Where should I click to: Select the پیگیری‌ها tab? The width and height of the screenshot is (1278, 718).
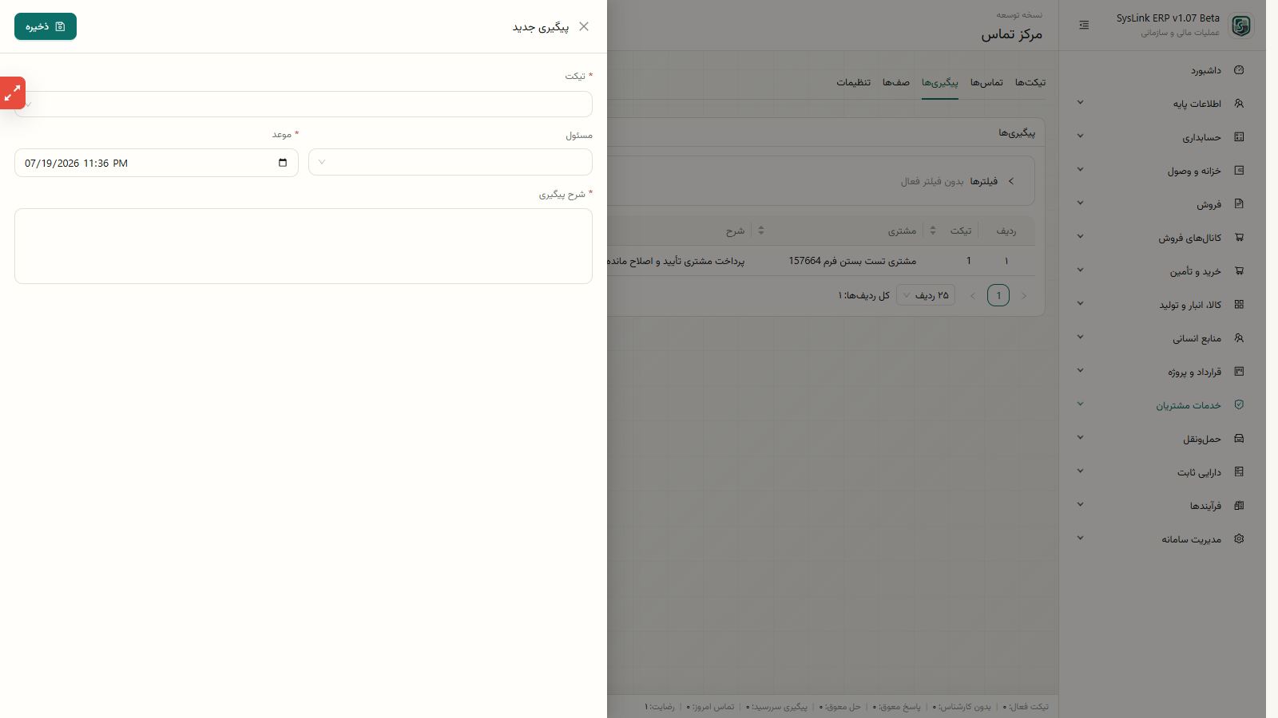pyautogui.click(x=940, y=83)
